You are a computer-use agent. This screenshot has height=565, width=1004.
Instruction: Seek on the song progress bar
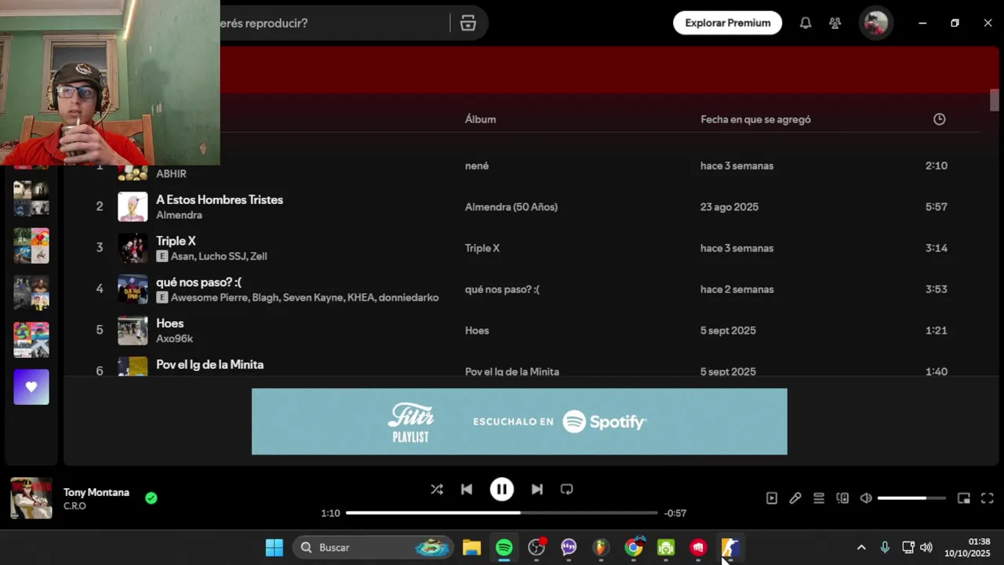[502, 513]
